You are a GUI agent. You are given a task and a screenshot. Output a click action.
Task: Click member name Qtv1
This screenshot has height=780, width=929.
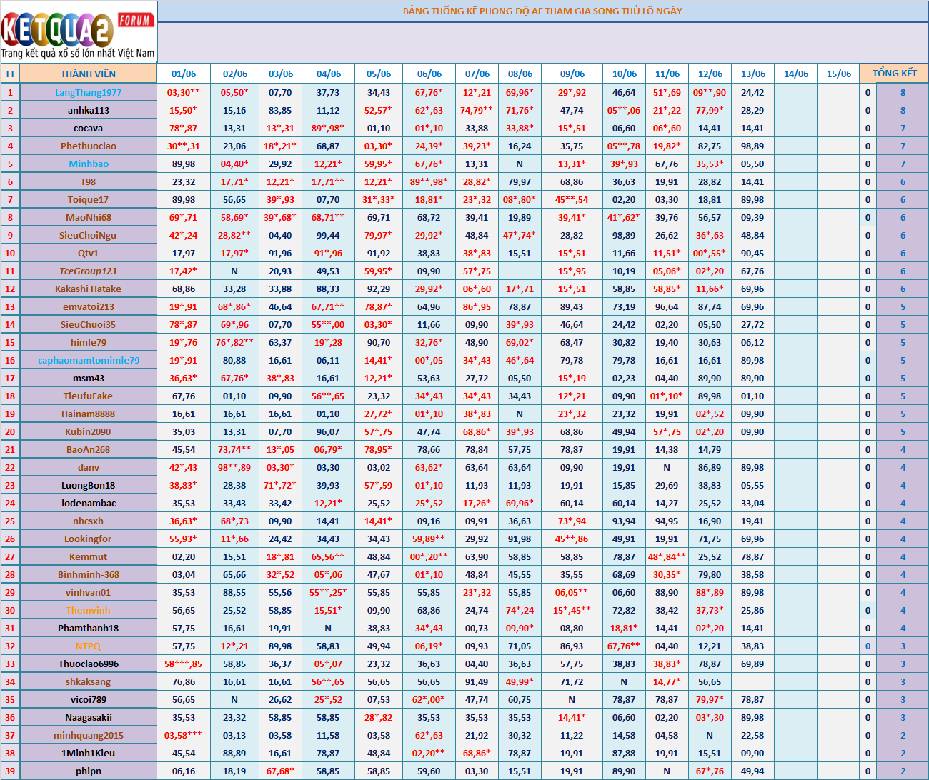tap(88, 253)
